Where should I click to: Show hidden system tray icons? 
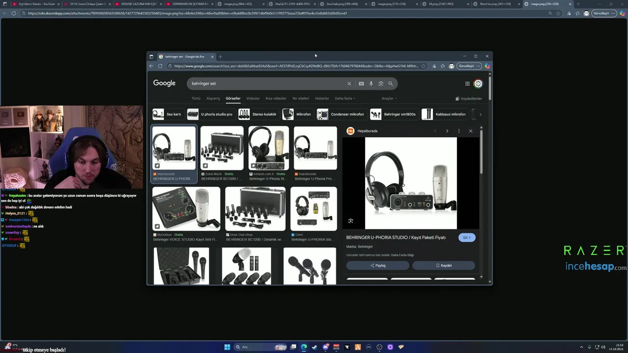(x=581, y=347)
